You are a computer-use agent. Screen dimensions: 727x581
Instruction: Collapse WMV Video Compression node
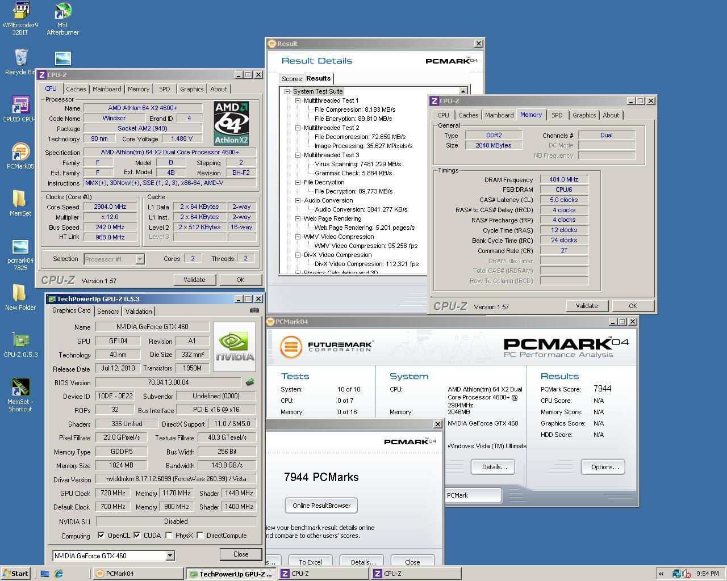[x=298, y=237]
